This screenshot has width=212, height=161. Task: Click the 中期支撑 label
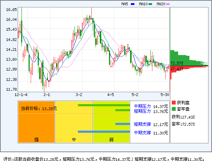tap(143, 132)
